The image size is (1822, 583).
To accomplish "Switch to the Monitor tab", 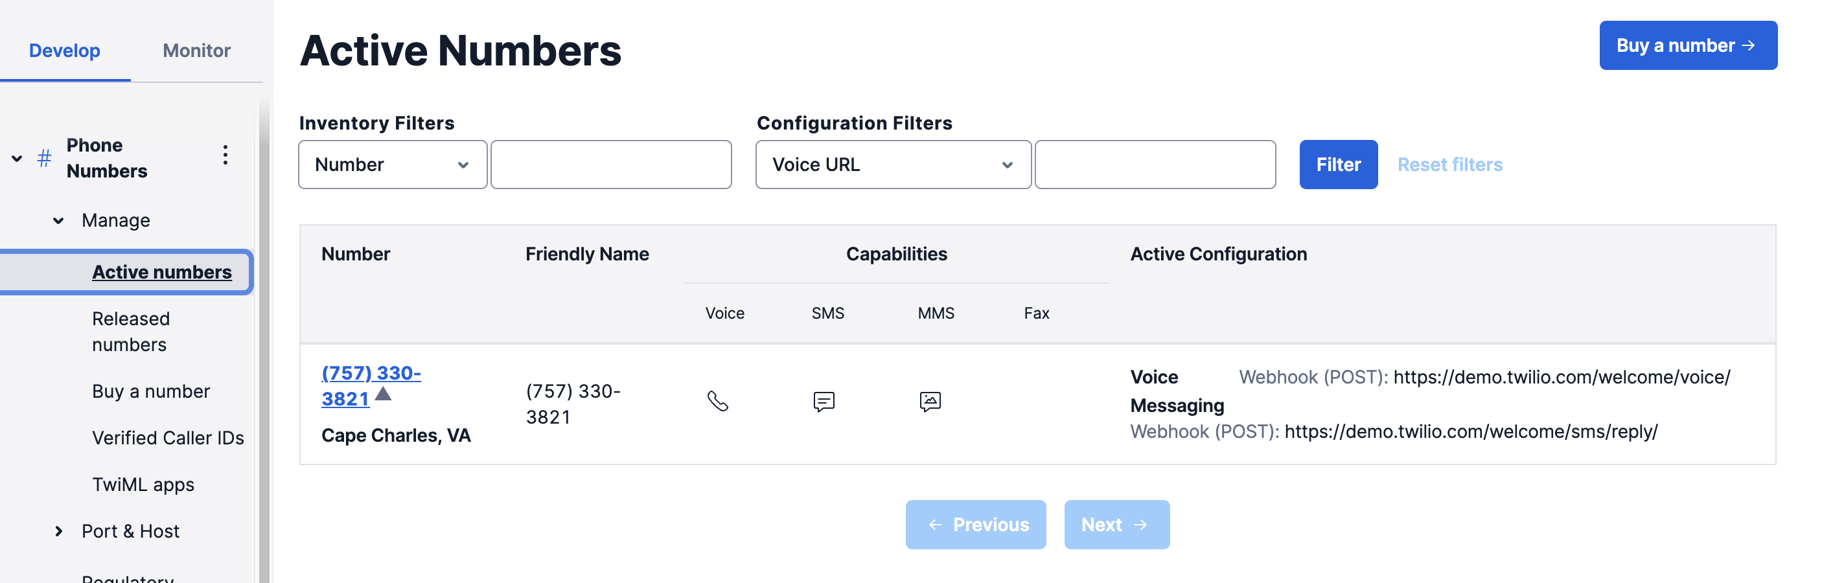I will click(196, 51).
